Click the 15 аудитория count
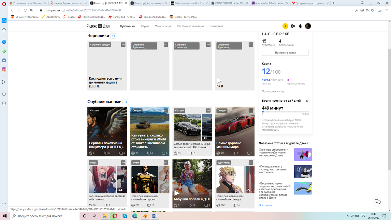The height and width of the screenshot is (220, 391). (x=268, y=43)
